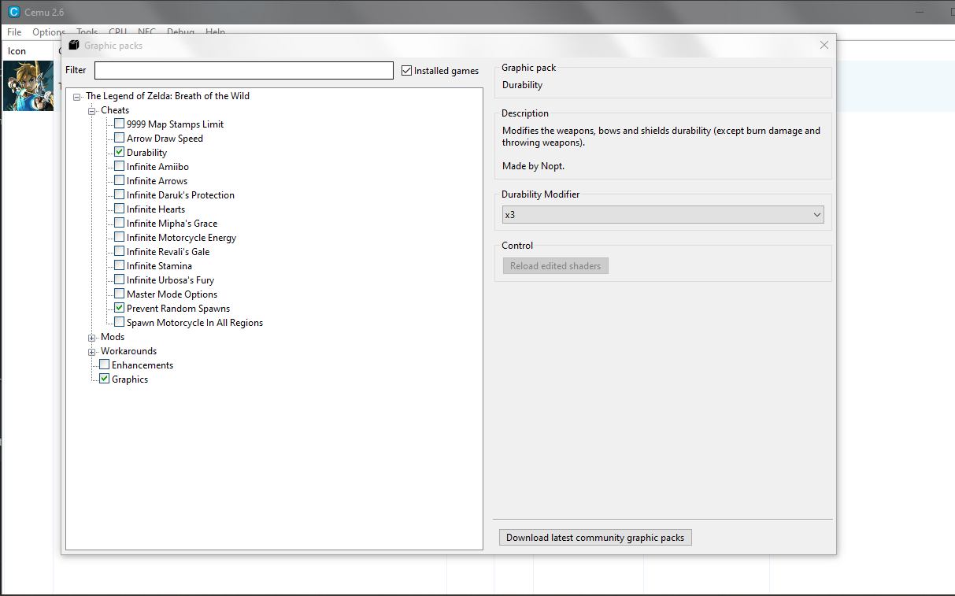Viewport: 955px width, 596px height.
Task: Click into the Filter text field
Action: click(244, 71)
